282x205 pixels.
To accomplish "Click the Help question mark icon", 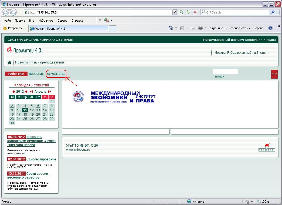I will 270,28.
